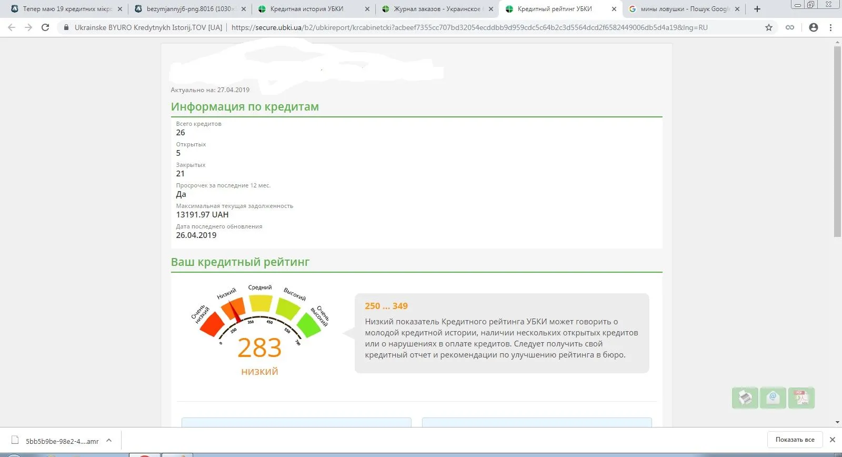Click the URL address bar
Screen dimensions: 842x457
pos(468,27)
